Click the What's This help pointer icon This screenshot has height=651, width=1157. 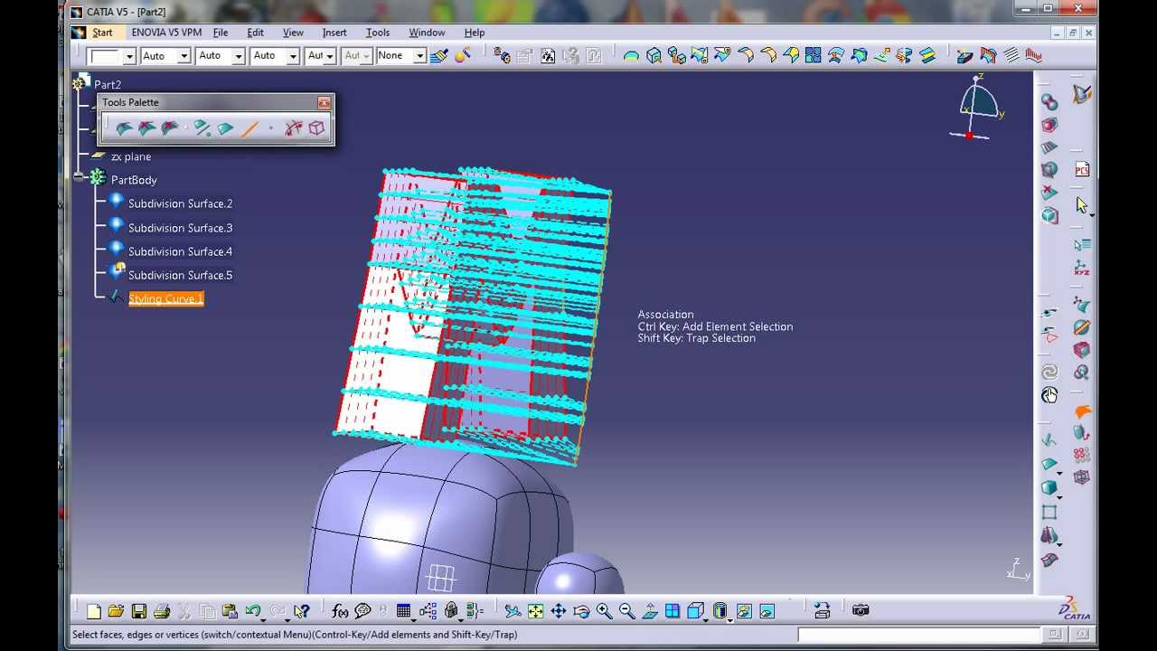click(x=302, y=611)
